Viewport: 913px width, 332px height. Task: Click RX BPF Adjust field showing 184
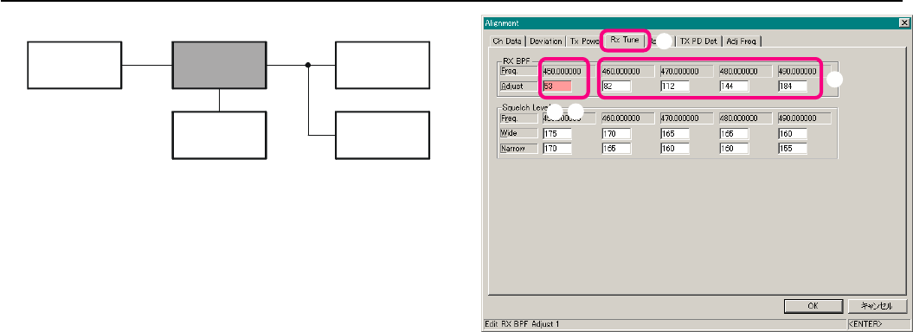(792, 86)
